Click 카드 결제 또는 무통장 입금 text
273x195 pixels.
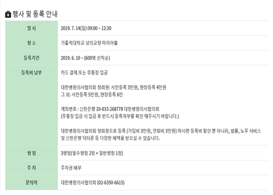tap(84, 72)
